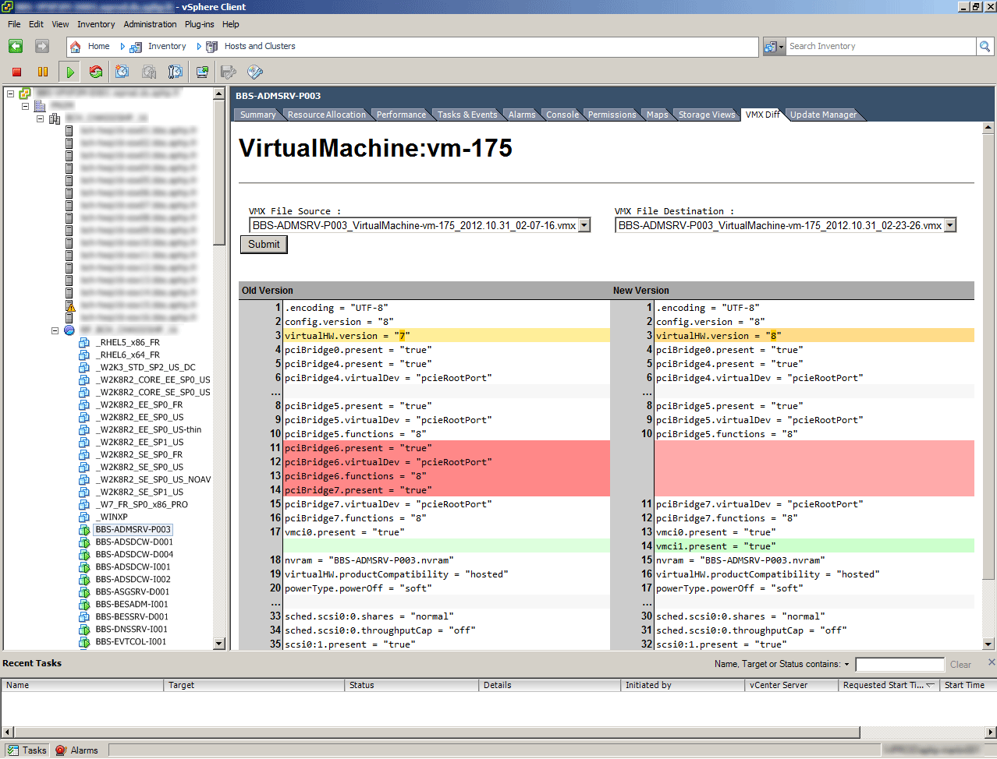This screenshot has height=759, width=997.
Task: Click the Inventory icon in the breadcrumb
Action: [136, 47]
